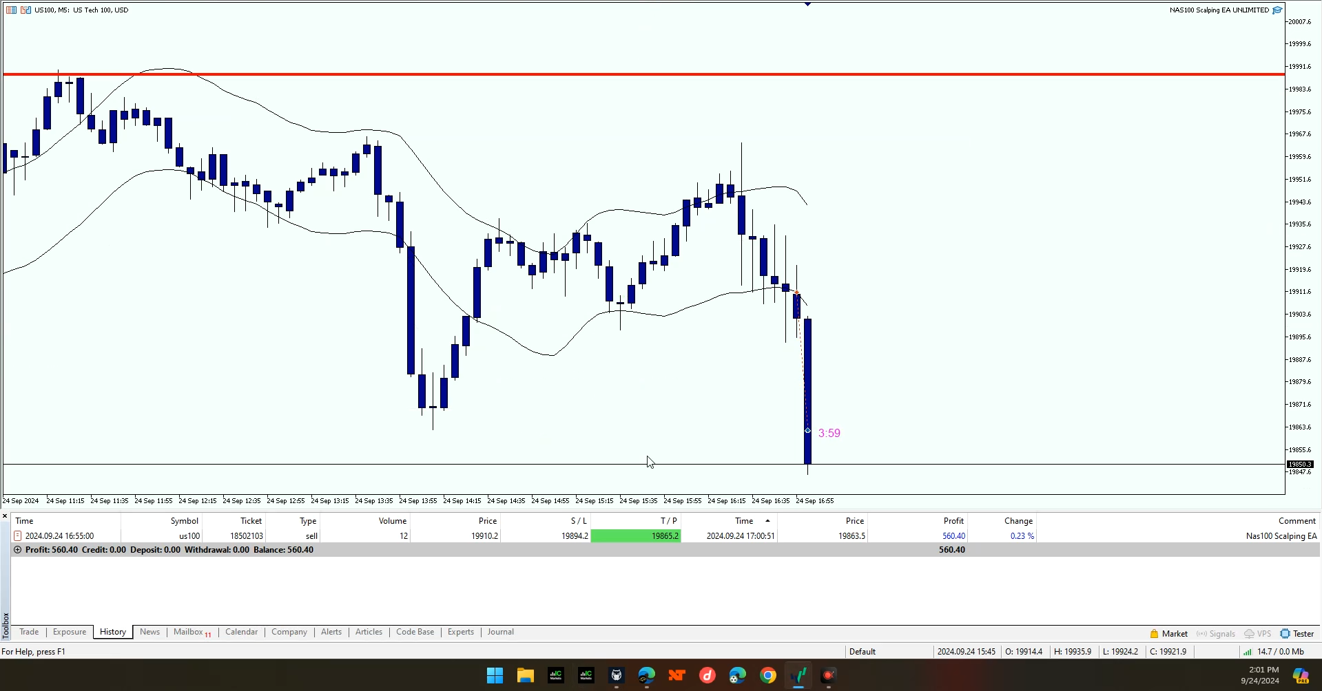Select the History tab
1322x691 pixels.
[x=113, y=632]
